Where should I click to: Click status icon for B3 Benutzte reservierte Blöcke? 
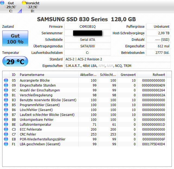(6, 100)
